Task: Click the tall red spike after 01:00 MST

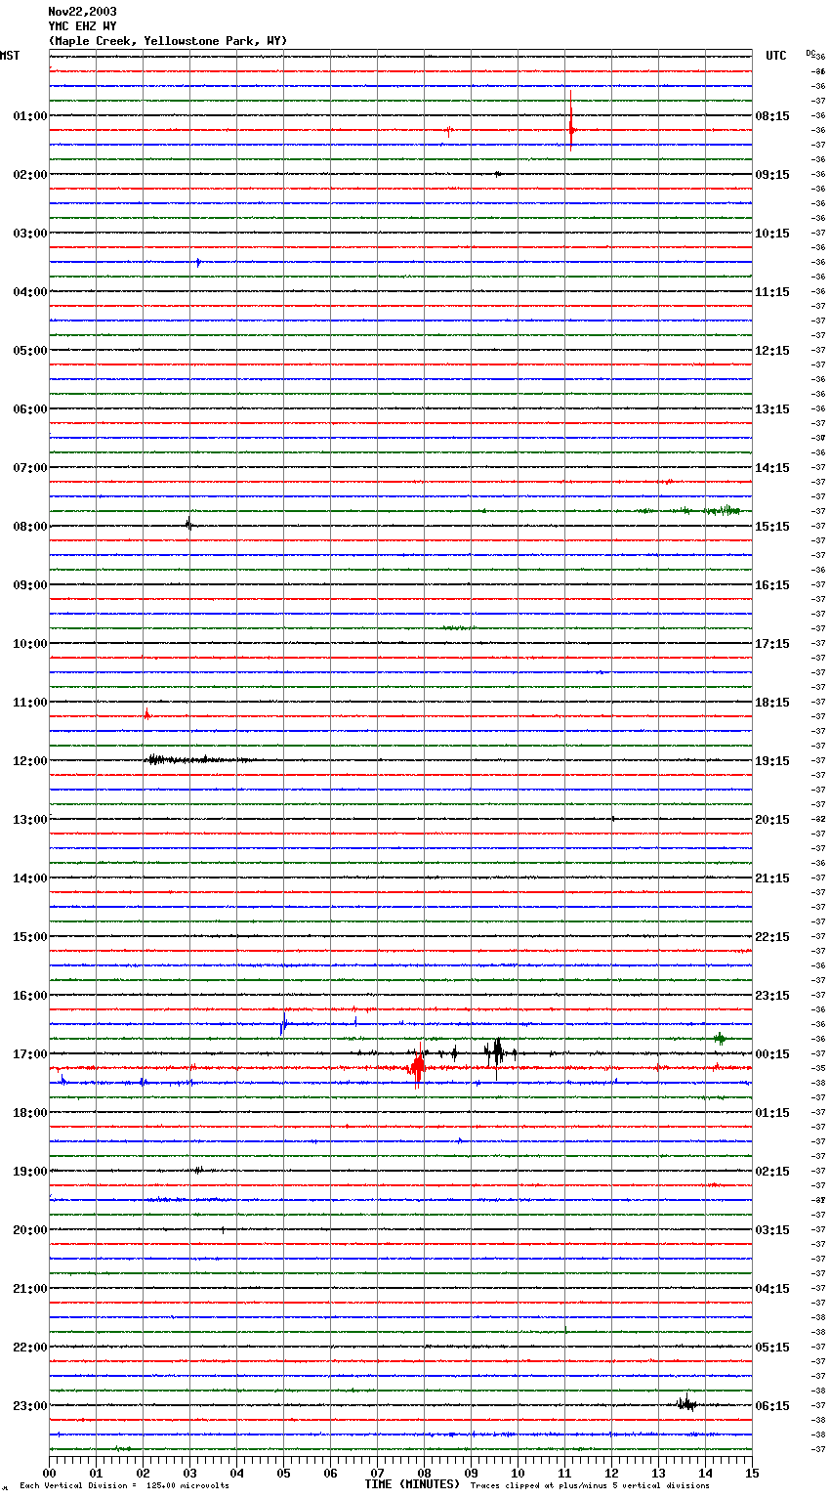Action: pyautogui.click(x=571, y=121)
